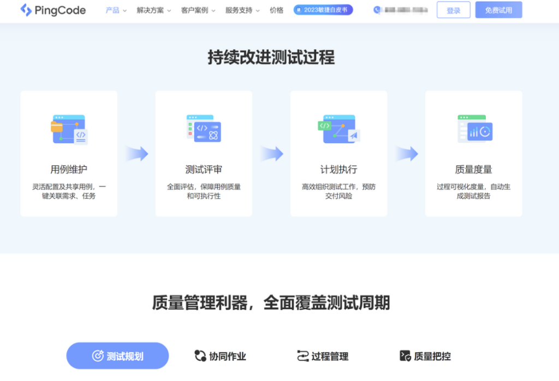Image resolution: width=559 pixels, height=381 pixels.
Task: Select the 用例维护 card illustration icon
Action: click(69, 130)
